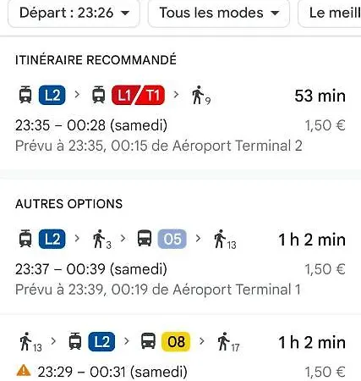Image resolution: width=361 pixels, height=381 pixels.
Task: Open the Le meill... sorting dropdown
Action: pyautogui.click(x=330, y=13)
